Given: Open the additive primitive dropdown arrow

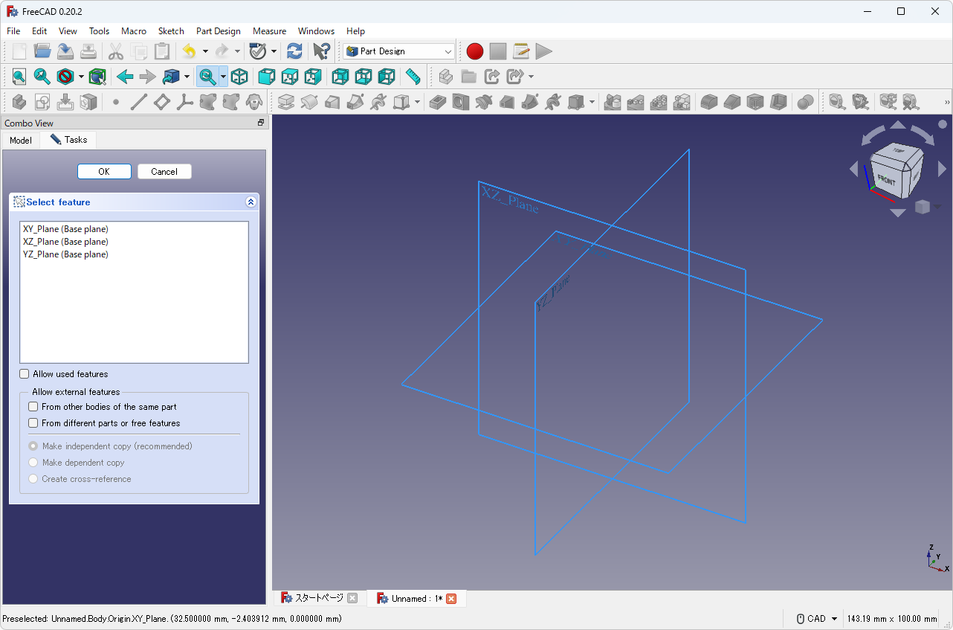Looking at the screenshot, I should point(418,102).
